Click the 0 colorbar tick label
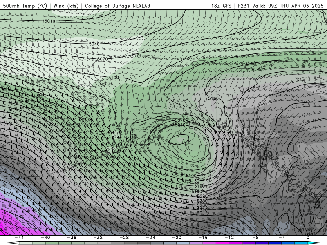 click(x=308, y=238)
